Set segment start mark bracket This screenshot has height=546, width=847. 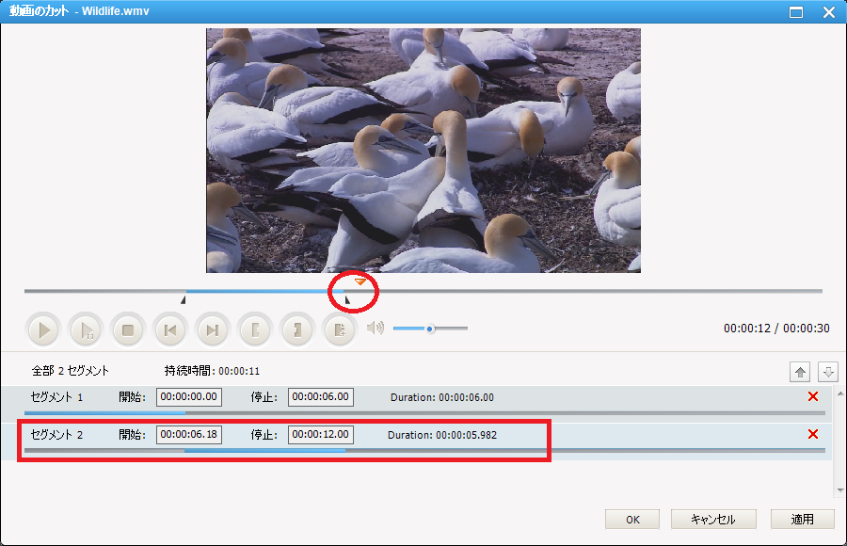[x=255, y=329]
